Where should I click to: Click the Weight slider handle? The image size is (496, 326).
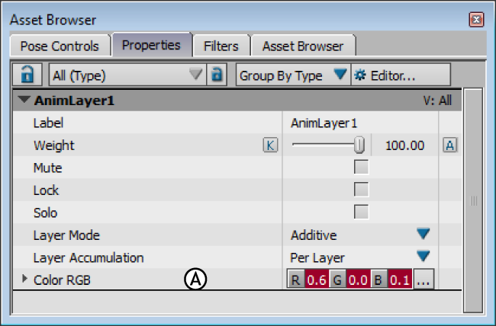pos(359,145)
